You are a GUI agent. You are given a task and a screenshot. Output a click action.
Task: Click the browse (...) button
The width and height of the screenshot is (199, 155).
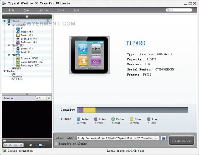(x=157, y=138)
